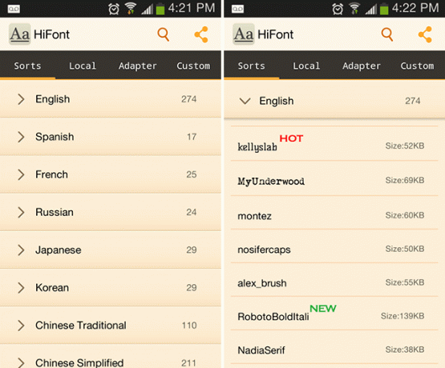
Task: Tap the 110 count beside Chinese Traditional
Action: click(189, 326)
